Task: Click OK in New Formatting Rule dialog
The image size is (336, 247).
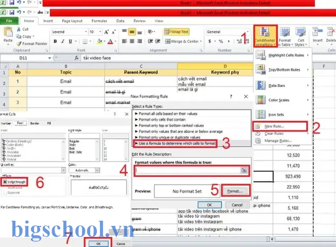Action: 210,205
